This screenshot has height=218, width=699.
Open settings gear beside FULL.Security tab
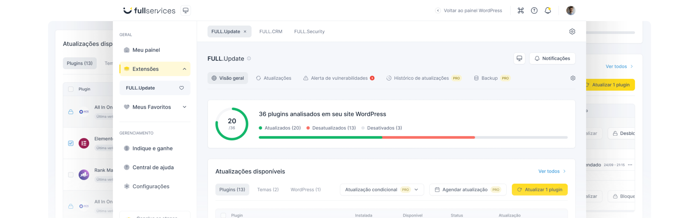572,32
